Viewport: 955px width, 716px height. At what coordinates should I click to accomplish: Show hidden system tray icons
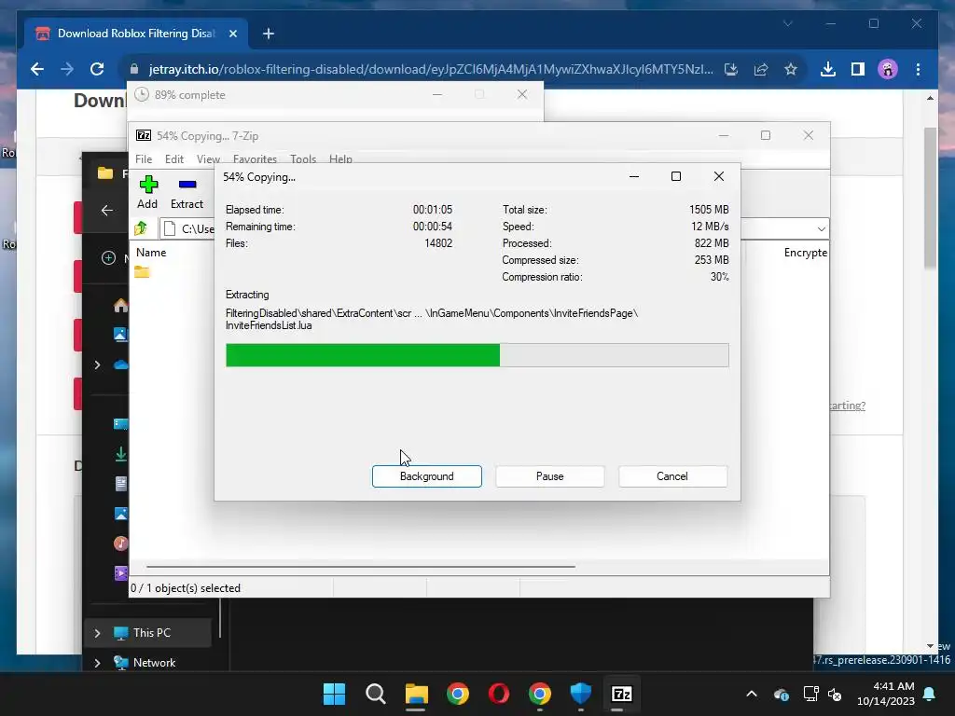click(752, 694)
